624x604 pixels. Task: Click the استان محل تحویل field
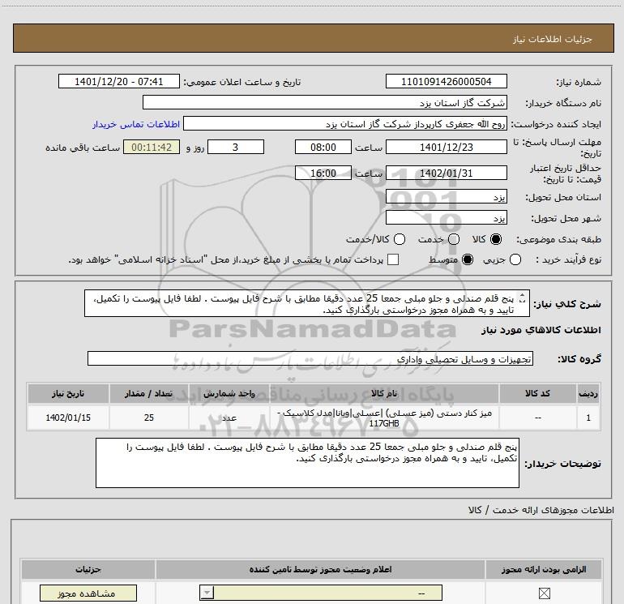[x=446, y=197]
